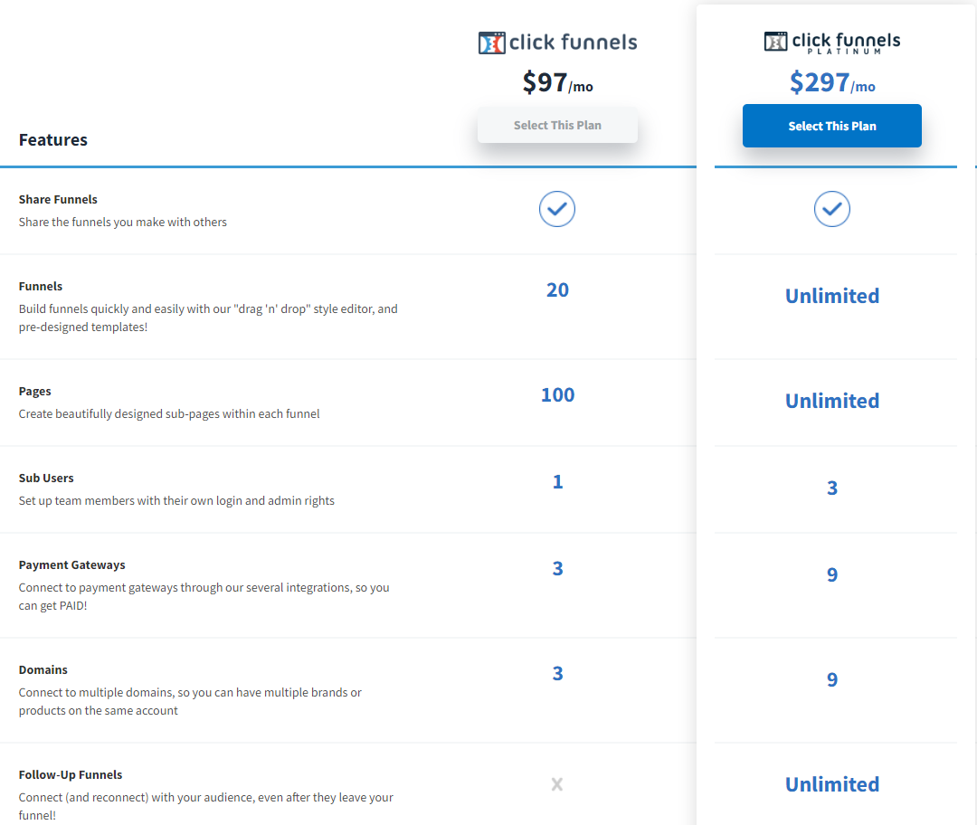The width and height of the screenshot is (977, 825).
Task: Click the 100 Pages value for basic plan
Action: tap(557, 394)
